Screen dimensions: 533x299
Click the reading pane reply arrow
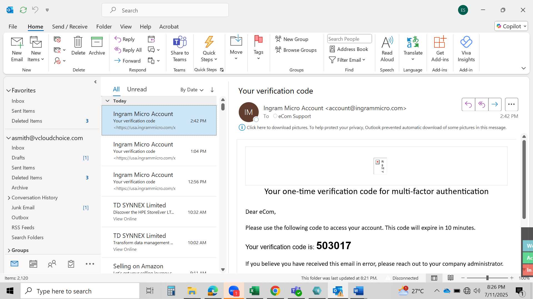coord(468,104)
